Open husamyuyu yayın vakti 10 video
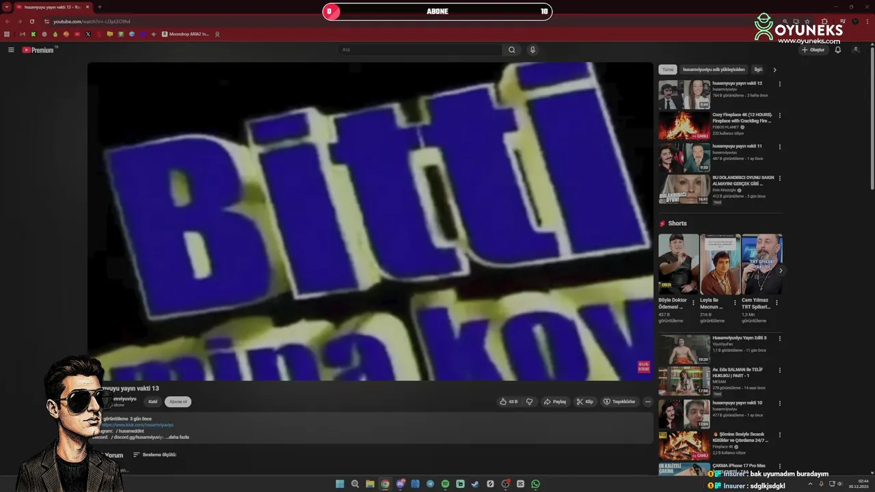 pos(684,413)
